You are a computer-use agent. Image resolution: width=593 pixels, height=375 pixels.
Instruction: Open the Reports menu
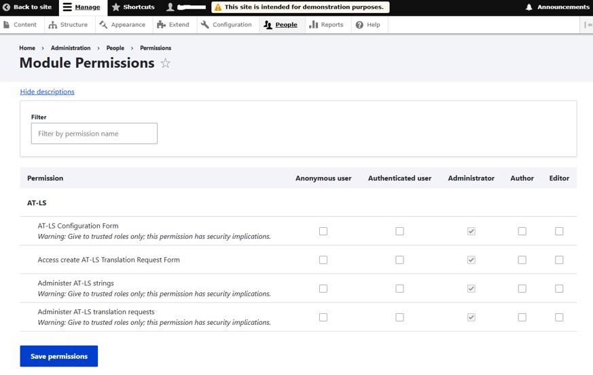pyautogui.click(x=326, y=25)
